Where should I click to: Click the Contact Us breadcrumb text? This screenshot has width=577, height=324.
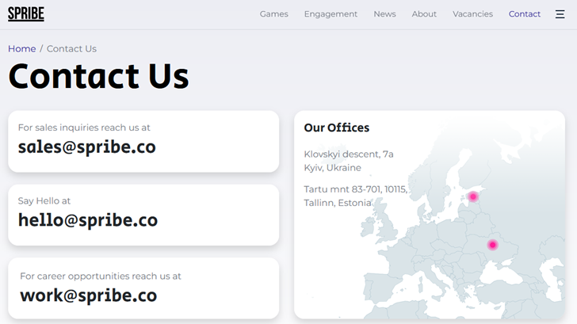click(72, 49)
